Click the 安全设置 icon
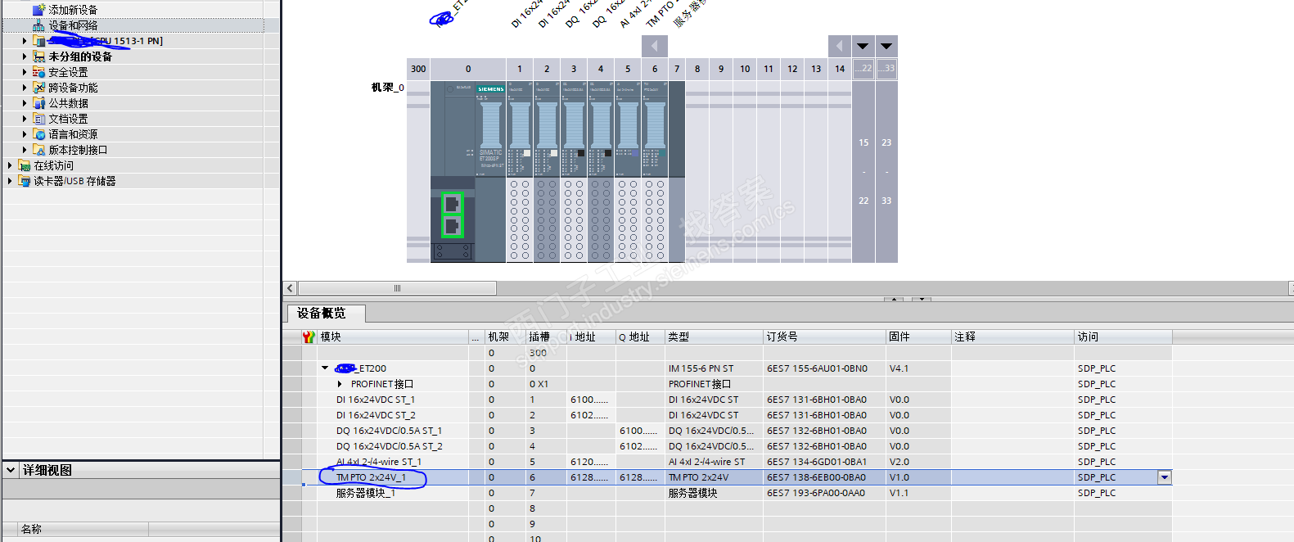 pos(38,72)
